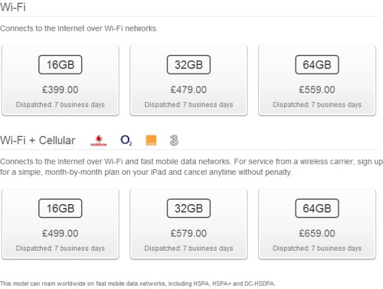
Task: Click the 64GB badge in the Wi-Fi row
Action: 317,64
